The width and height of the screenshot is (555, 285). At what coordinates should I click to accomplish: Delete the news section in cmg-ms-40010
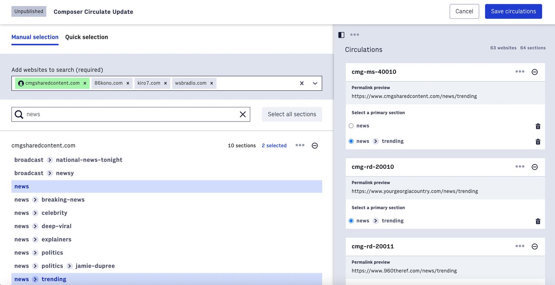[538, 126]
